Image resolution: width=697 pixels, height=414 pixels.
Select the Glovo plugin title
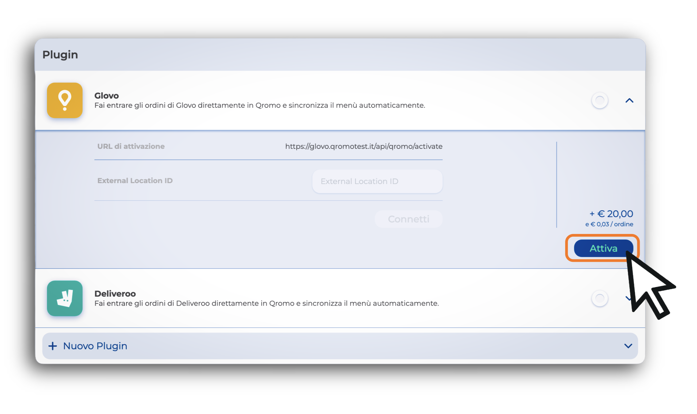(106, 96)
